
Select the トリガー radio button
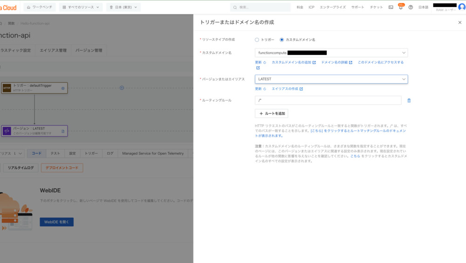pyautogui.click(x=257, y=40)
